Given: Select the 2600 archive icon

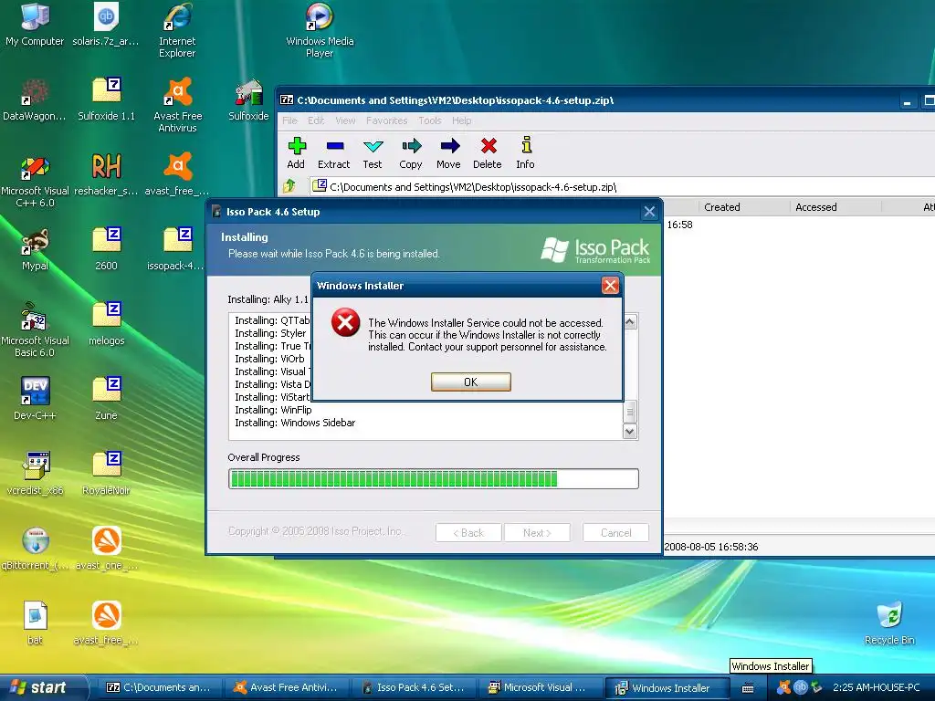Looking at the screenshot, I should click(107, 249).
